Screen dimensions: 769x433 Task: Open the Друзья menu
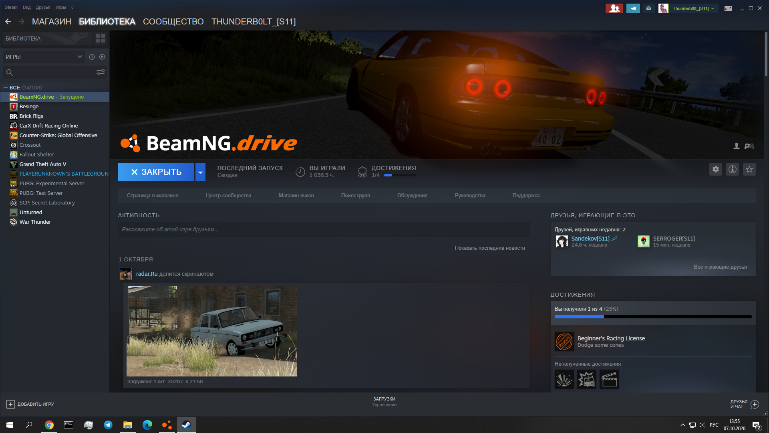[43, 7]
